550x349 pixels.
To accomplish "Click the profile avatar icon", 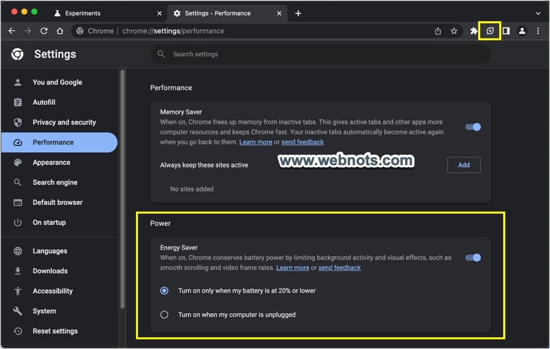I will click(x=522, y=31).
